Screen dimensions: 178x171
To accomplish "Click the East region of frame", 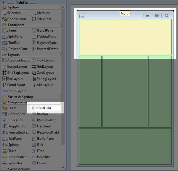I will pyautogui.click(x=160, y=92).
